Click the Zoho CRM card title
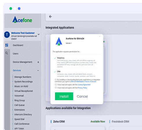Screen dimensions: 142x130 pos(59,122)
